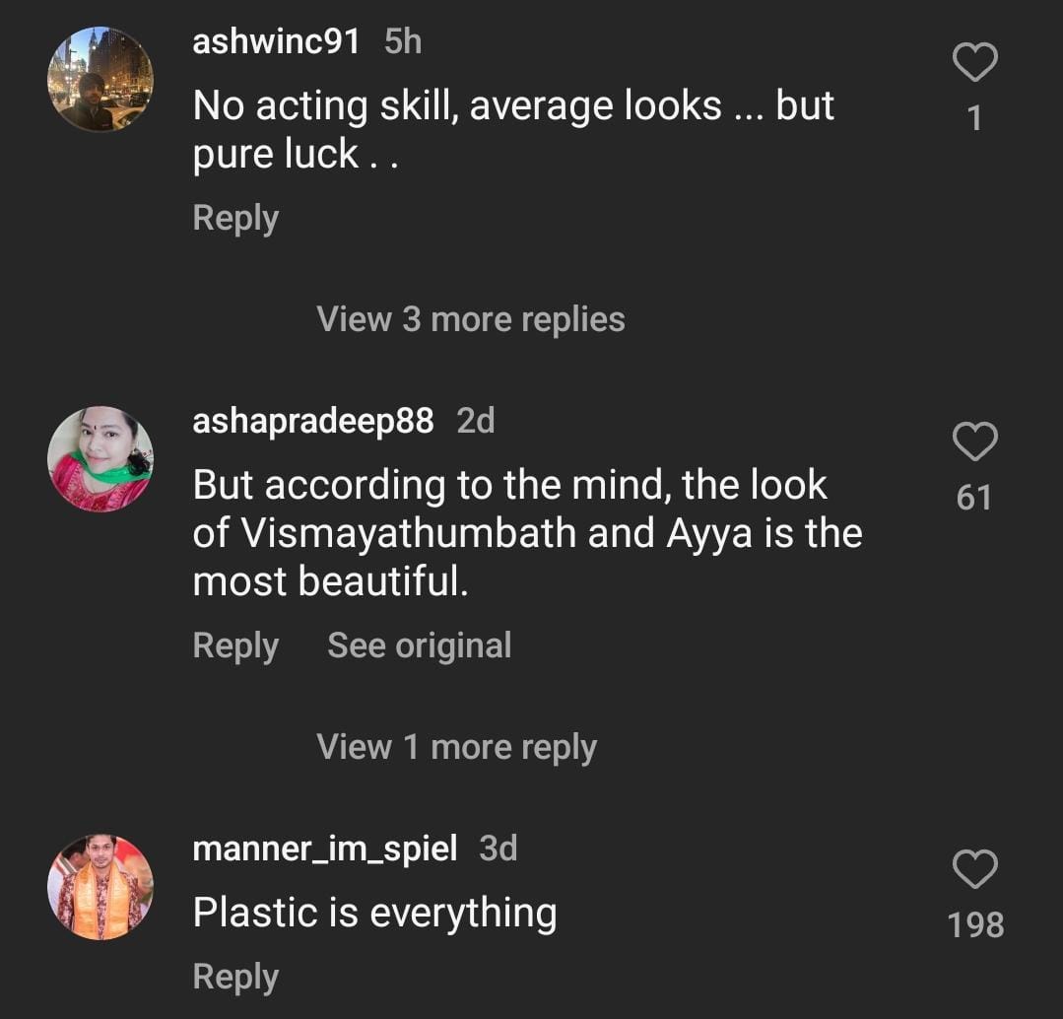The height and width of the screenshot is (1019, 1063).
Task: Tap ashapradeep88's profile avatar
Action: (x=100, y=458)
